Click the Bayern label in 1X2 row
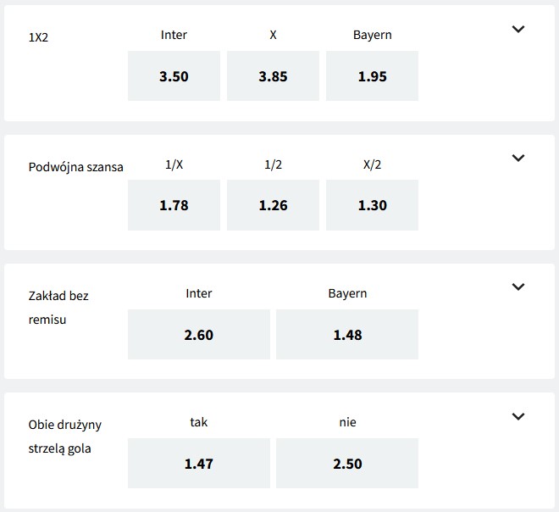This screenshot has height=512, width=559. [372, 36]
